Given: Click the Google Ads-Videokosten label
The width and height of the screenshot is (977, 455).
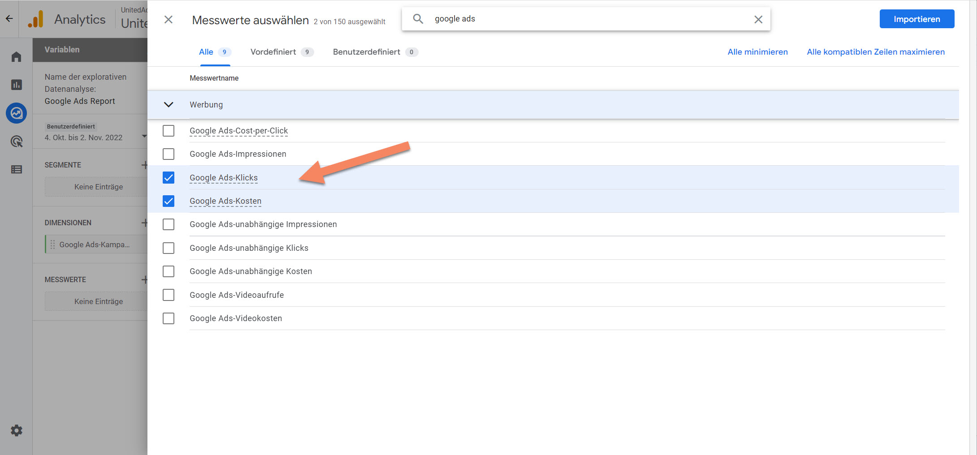Looking at the screenshot, I should (236, 318).
